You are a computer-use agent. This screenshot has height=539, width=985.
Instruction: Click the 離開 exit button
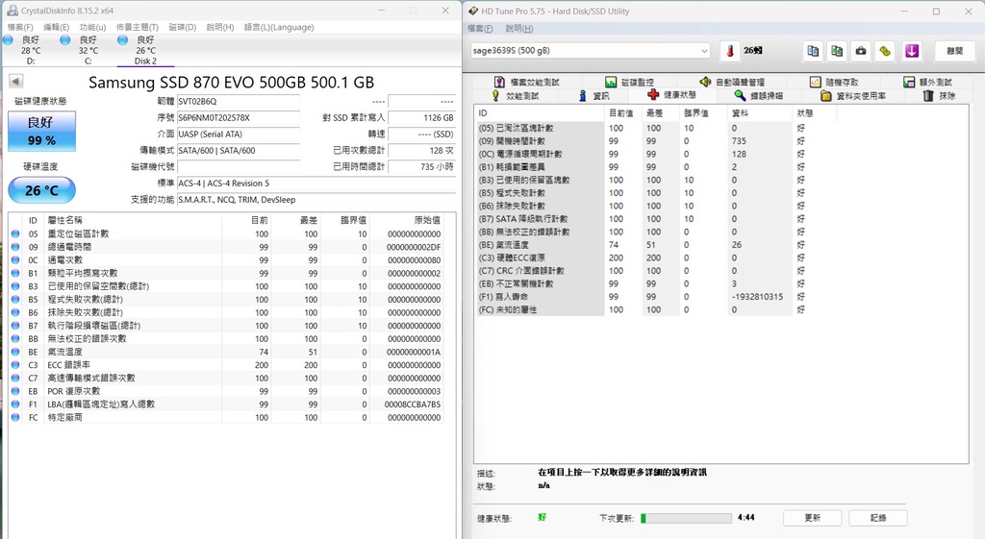954,51
